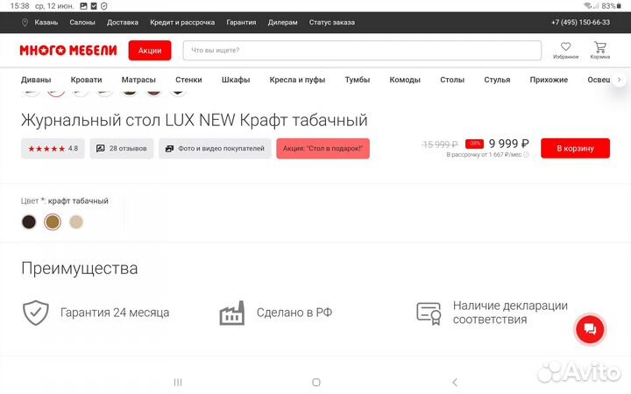
Task: Click the crossed-out 15 999 ₽ price
Action: tap(439, 144)
